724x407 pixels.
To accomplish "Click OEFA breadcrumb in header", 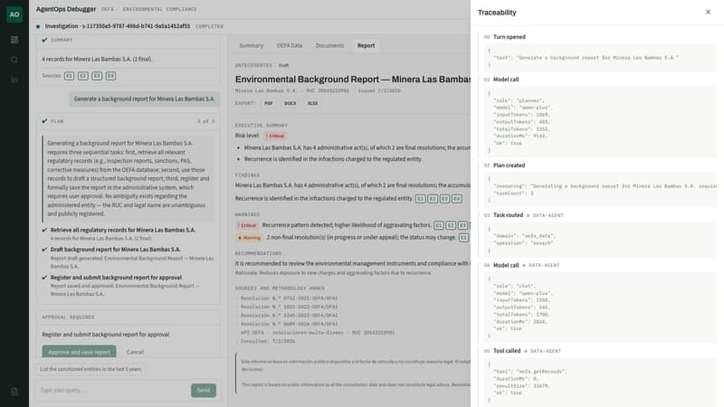I will point(108,9).
